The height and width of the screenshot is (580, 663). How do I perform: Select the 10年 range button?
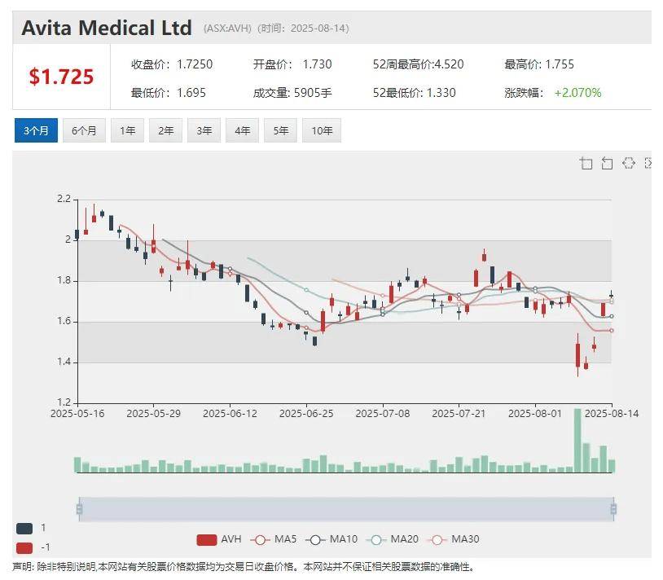click(x=322, y=130)
